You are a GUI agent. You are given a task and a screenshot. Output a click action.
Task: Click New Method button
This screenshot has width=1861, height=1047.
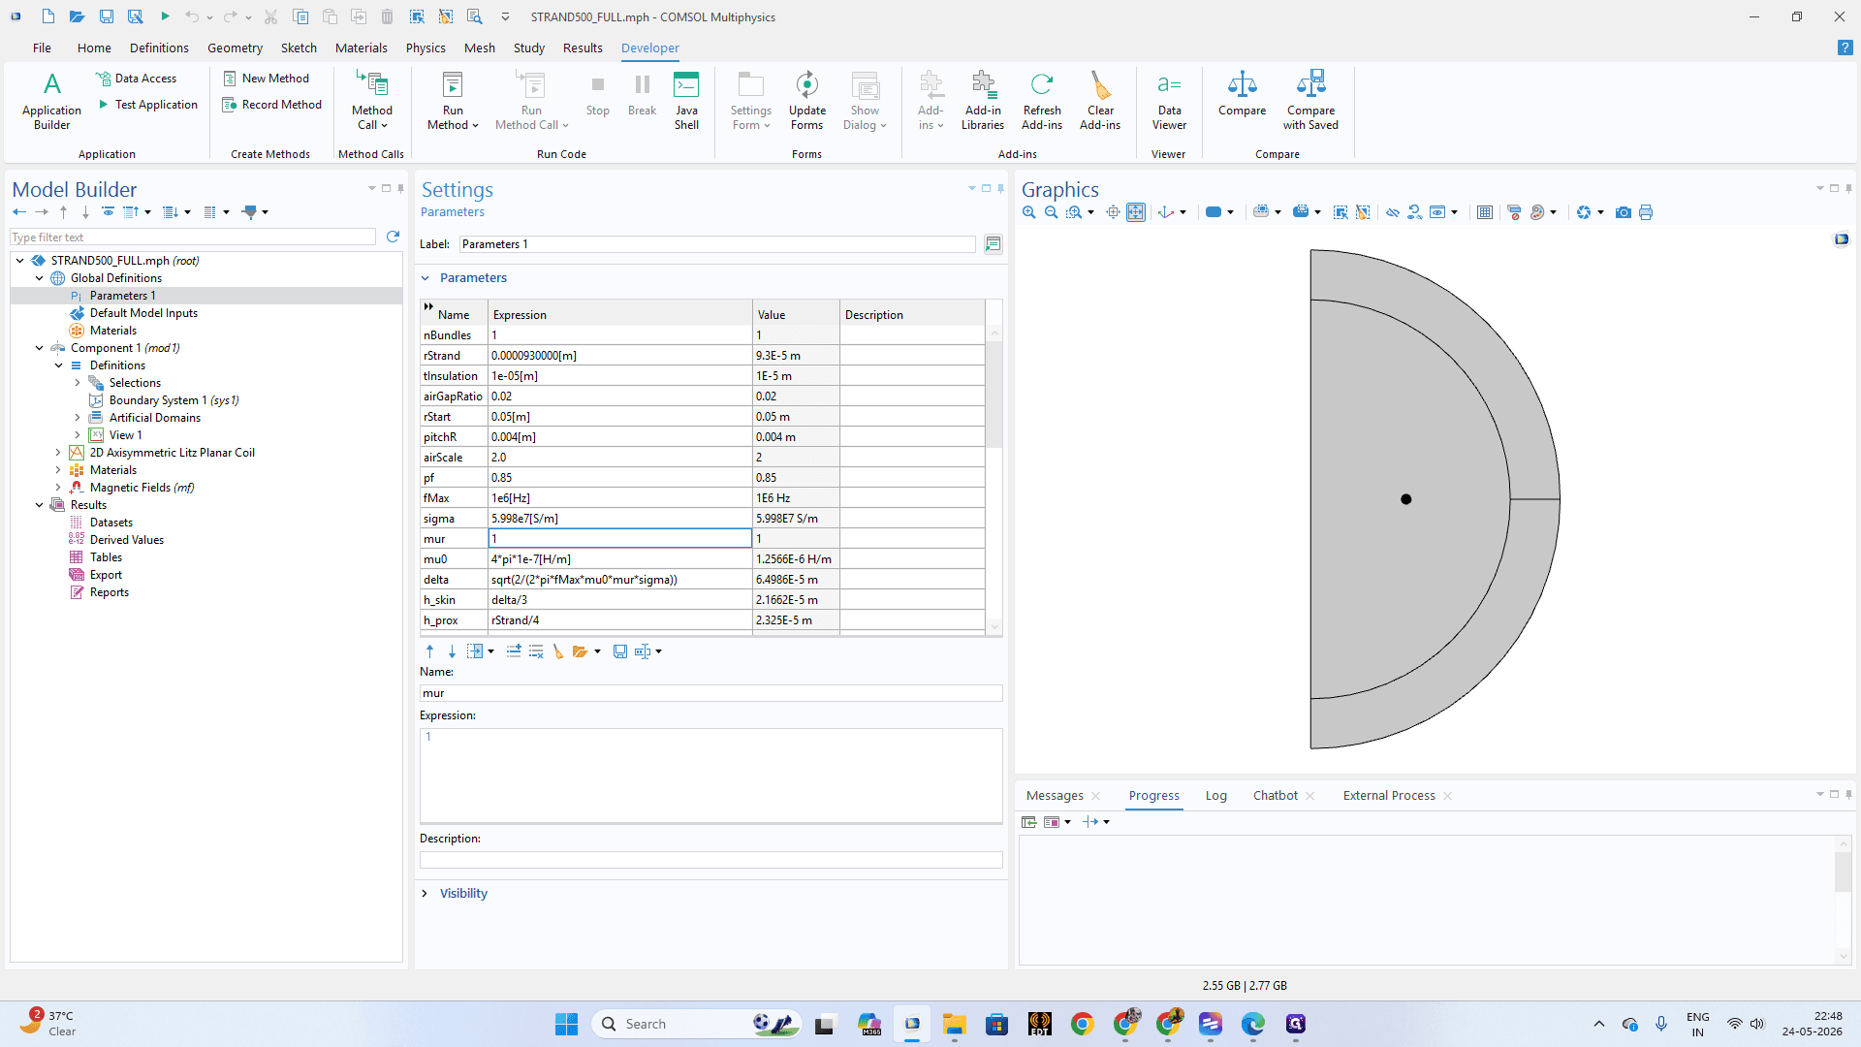pyautogui.click(x=267, y=79)
